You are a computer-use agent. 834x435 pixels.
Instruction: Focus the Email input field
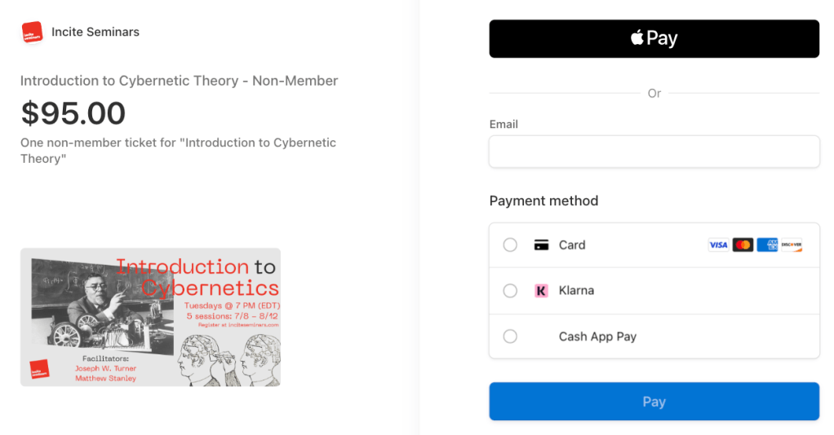tap(654, 152)
